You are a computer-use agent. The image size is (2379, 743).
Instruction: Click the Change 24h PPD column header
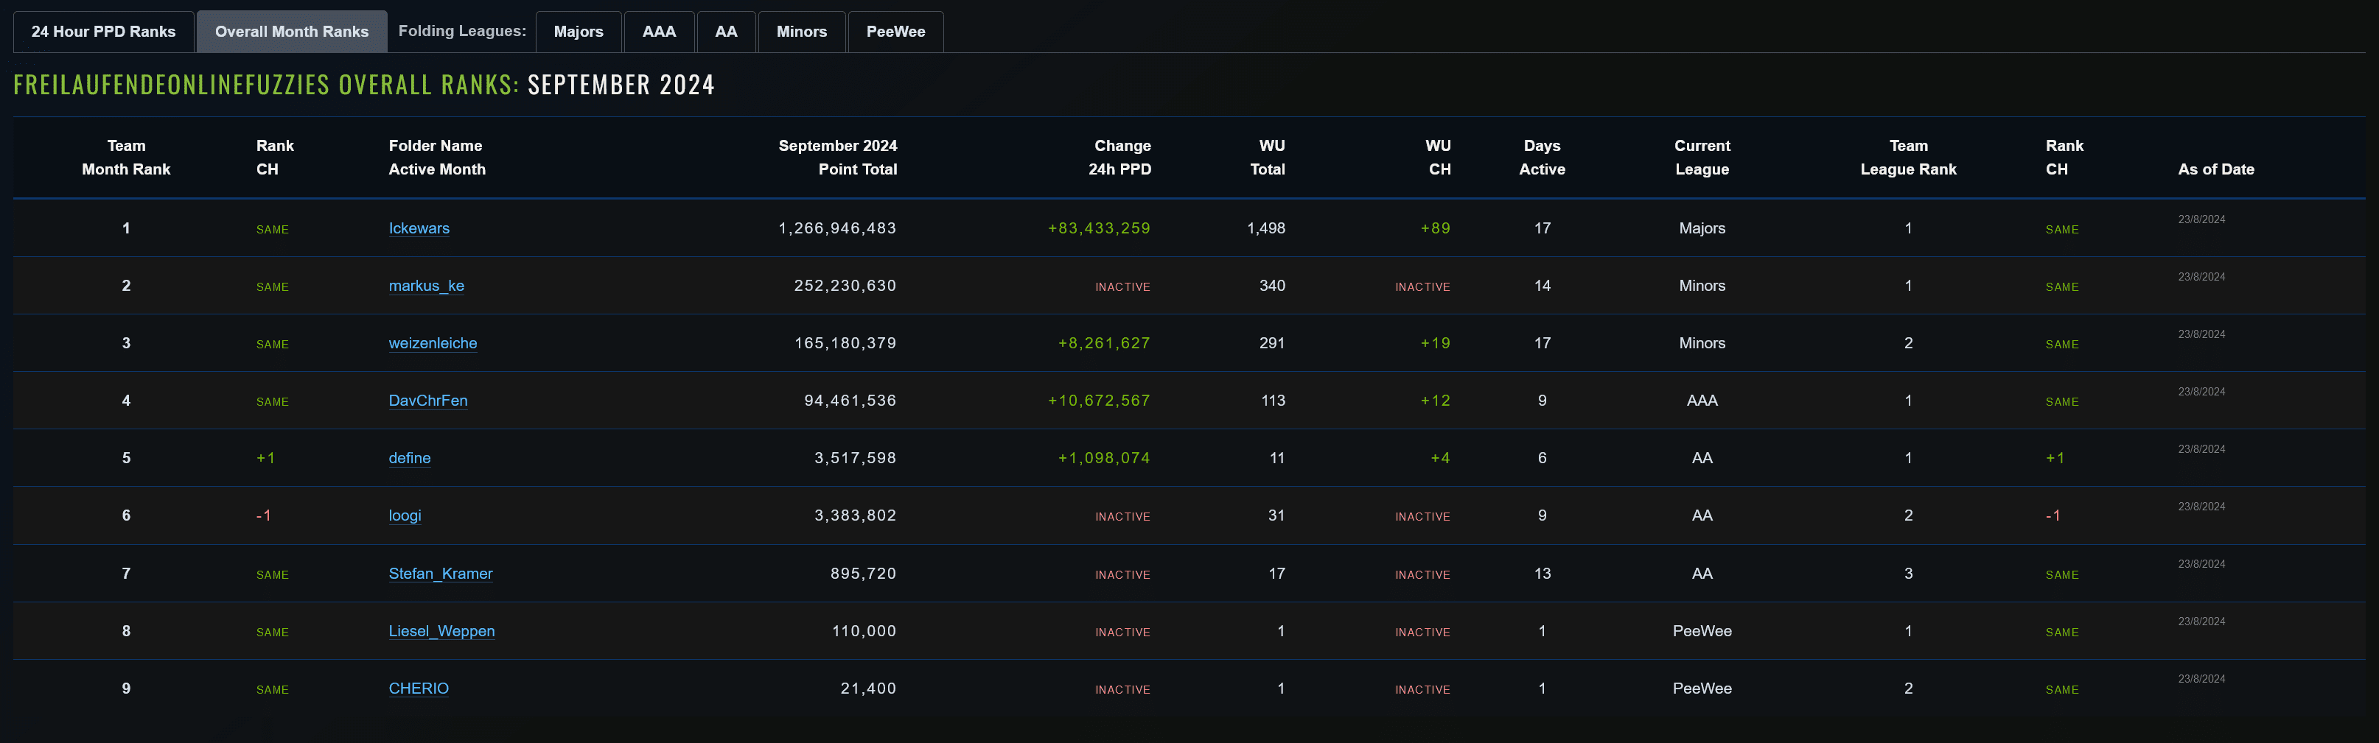(x=1119, y=157)
